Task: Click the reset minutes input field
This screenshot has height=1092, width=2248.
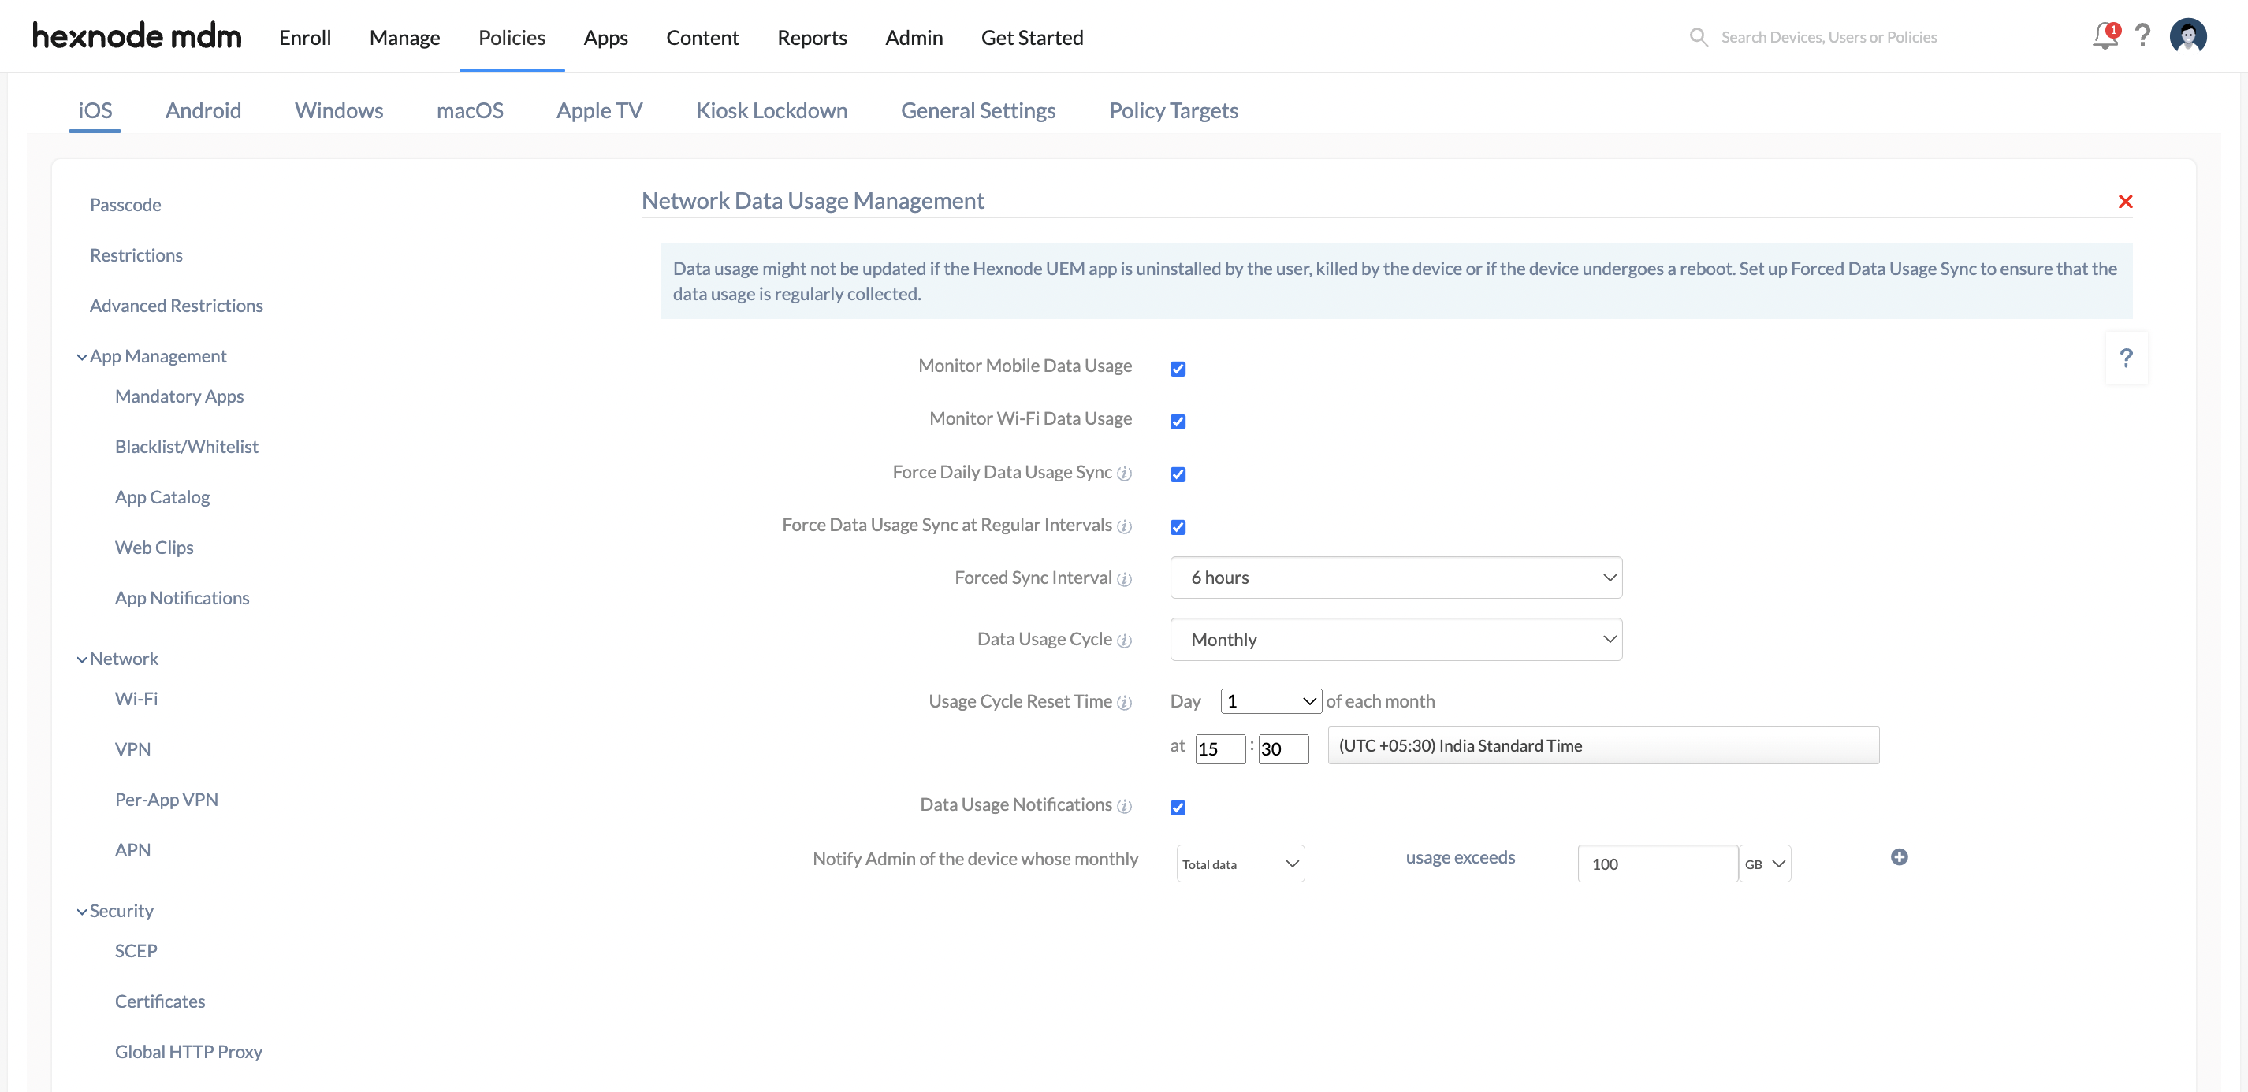Action: [x=1283, y=748]
